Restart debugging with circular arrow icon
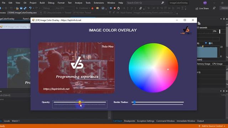 119,8
